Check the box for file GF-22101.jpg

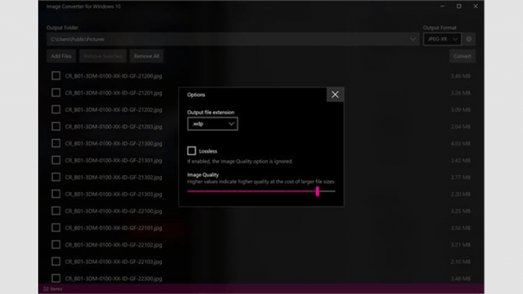56,228
